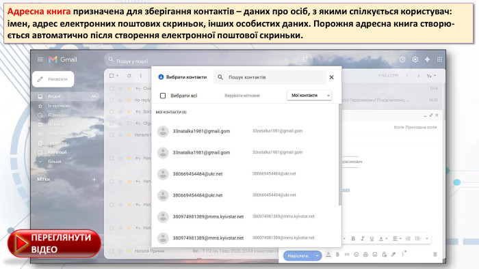The width and height of the screenshot is (479, 269).
Task: Click the mail search magnifier icon
Action: pos(111,59)
